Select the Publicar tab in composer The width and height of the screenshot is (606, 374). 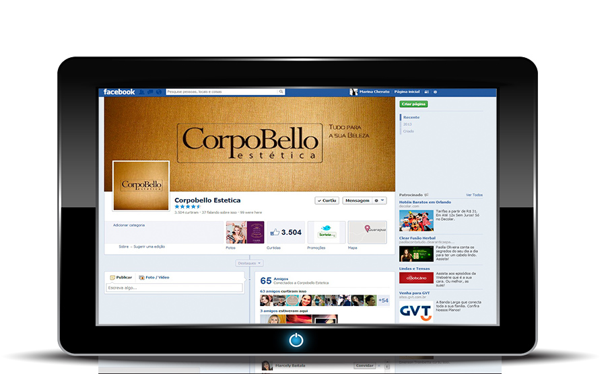121,278
